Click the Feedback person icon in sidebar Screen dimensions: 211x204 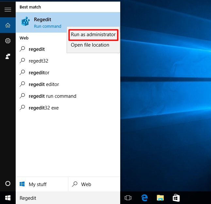[x=8, y=56]
